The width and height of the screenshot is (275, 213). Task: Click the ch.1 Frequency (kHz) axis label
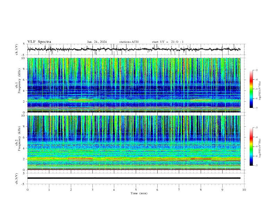coord(18,81)
